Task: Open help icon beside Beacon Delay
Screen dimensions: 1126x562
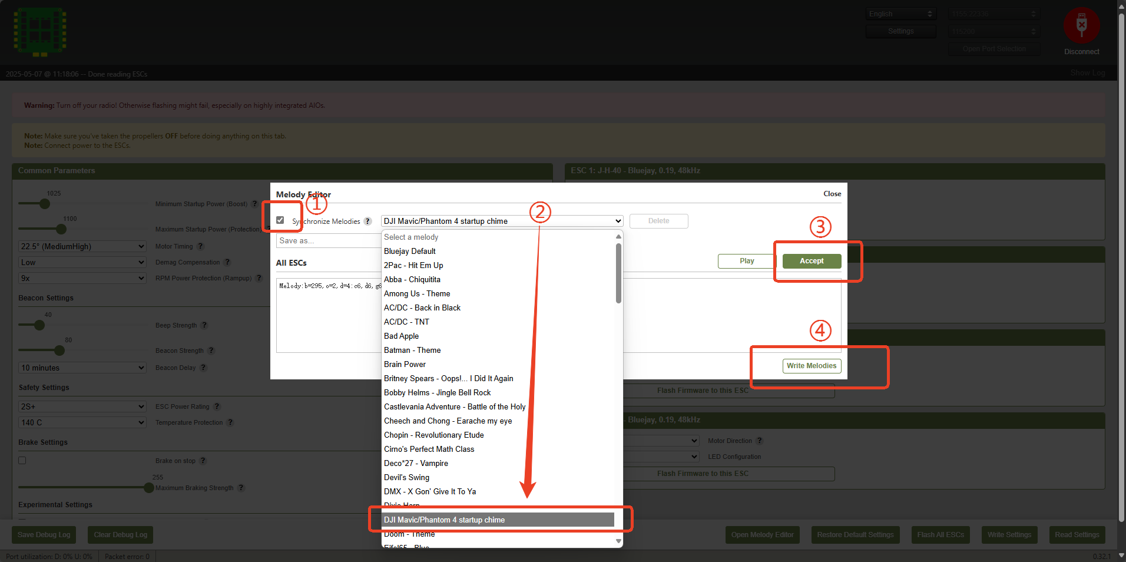Action: click(x=203, y=368)
